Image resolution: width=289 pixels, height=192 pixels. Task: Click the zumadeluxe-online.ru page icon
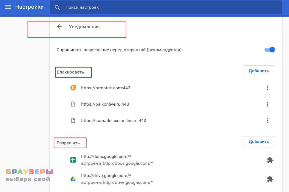point(73,120)
